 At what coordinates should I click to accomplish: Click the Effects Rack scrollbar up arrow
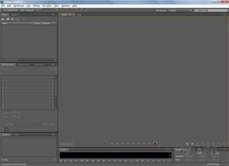tap(55, 77)
